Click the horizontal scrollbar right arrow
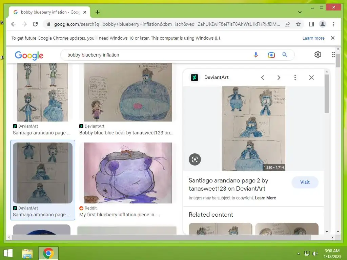The image size is (347, 260). click(x=332, y=237)
